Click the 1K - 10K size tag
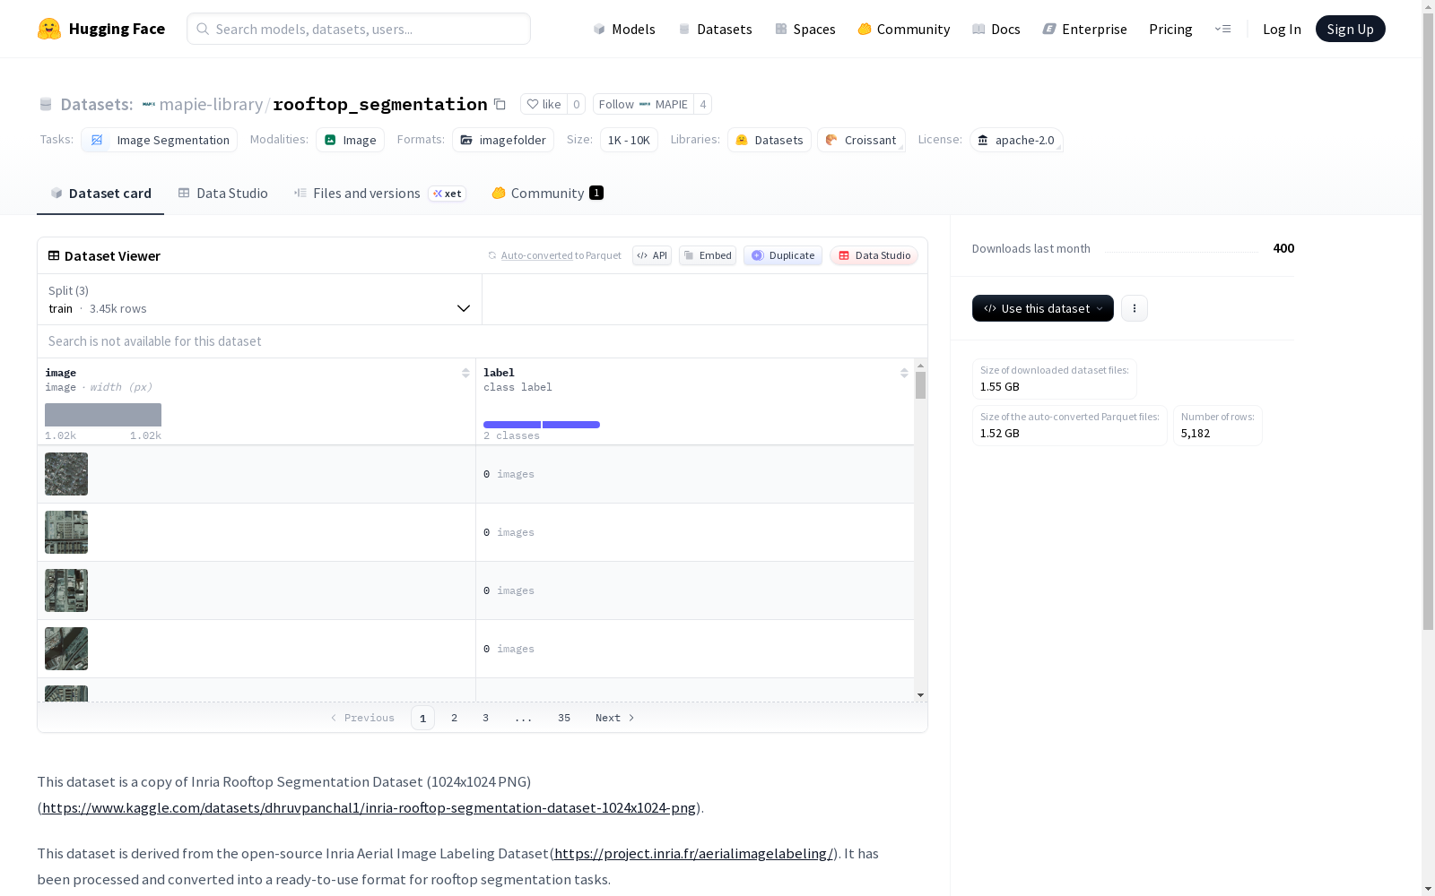 [629, 140]
